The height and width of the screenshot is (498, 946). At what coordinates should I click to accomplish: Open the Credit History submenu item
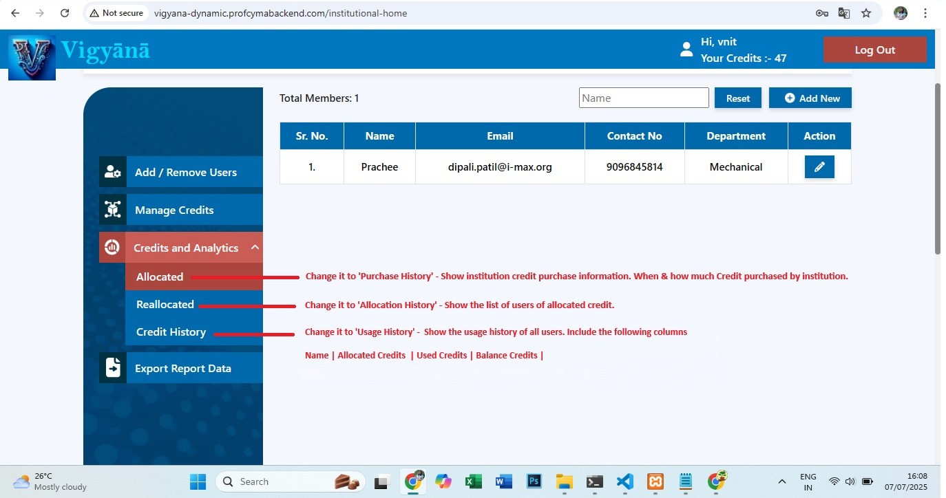pos(171,332)
